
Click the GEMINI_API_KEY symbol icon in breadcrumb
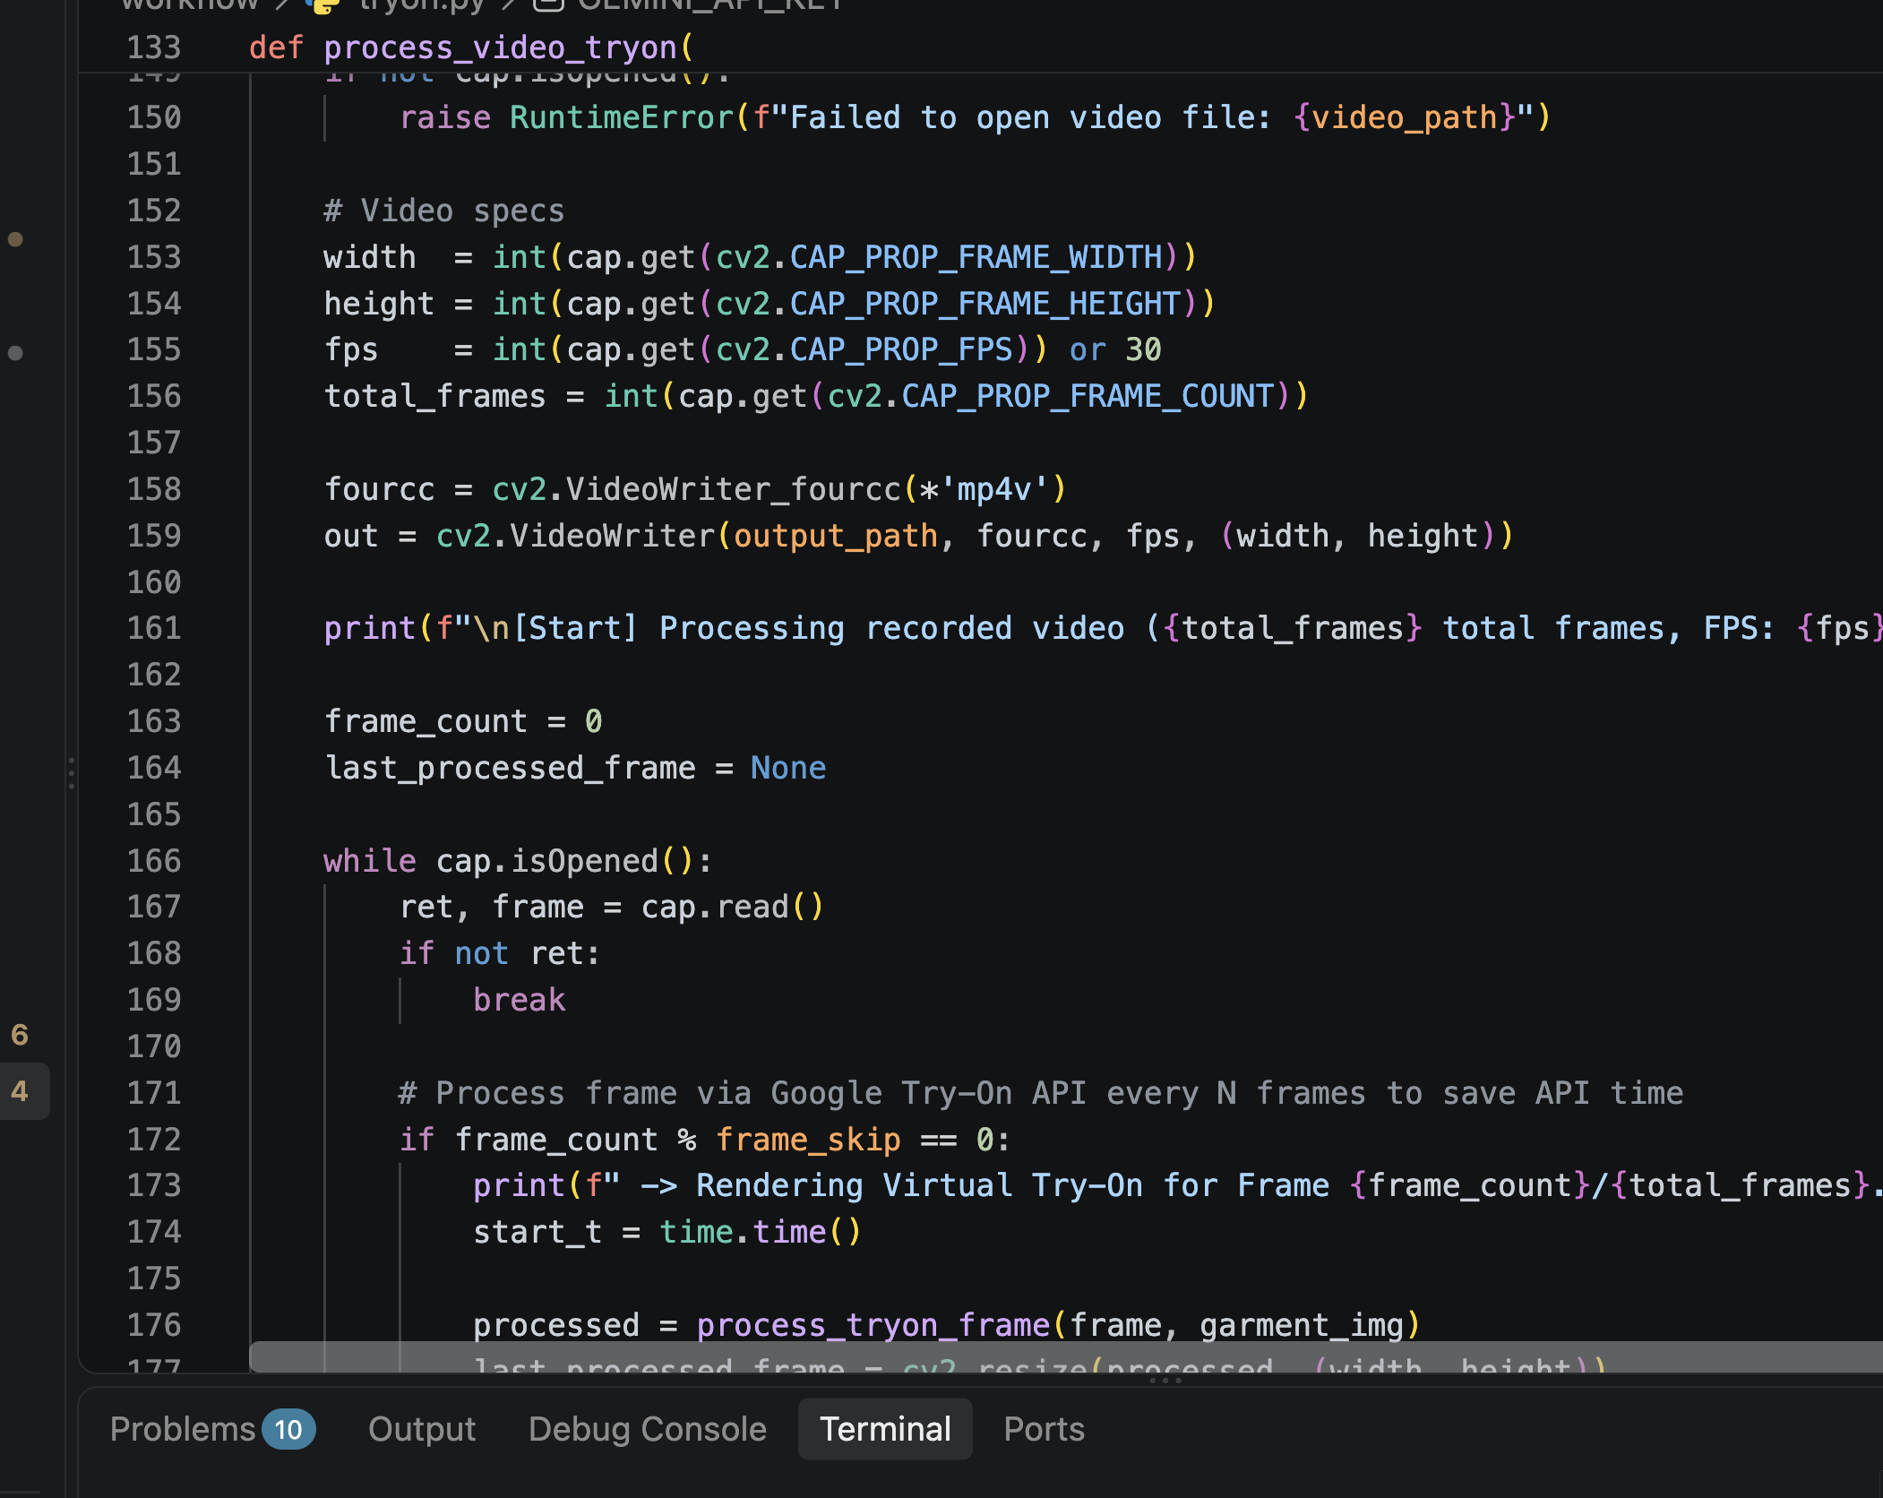[547, 4]
